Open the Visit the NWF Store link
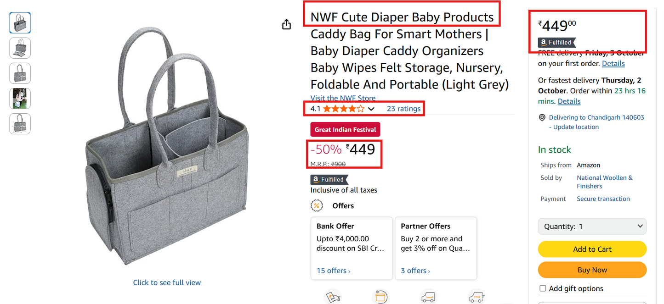 (x=343, y=98)
